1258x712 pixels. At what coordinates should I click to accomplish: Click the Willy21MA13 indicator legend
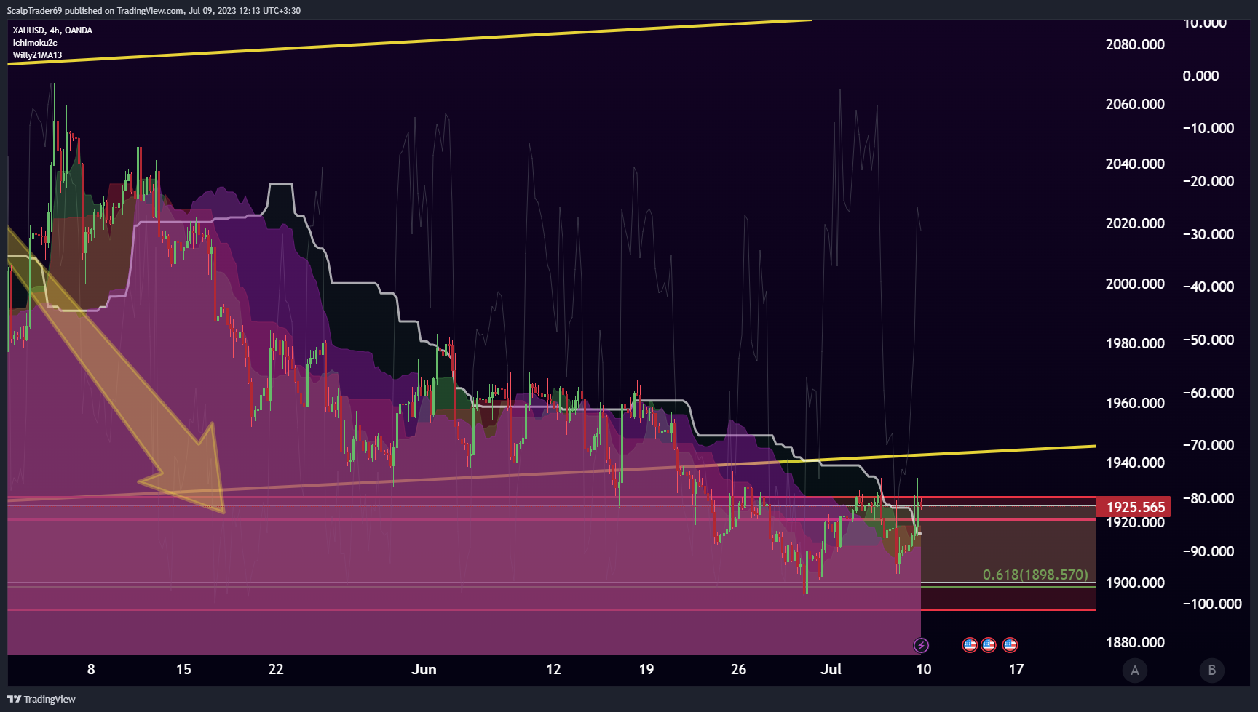pos(37,55)
